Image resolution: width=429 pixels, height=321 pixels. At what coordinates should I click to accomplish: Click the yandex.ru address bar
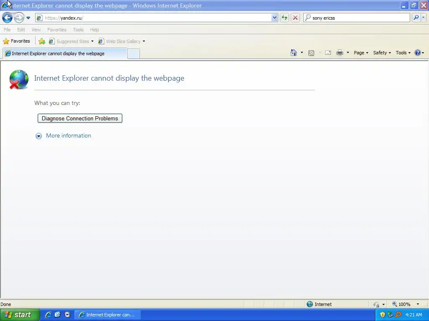pos(157,18)
